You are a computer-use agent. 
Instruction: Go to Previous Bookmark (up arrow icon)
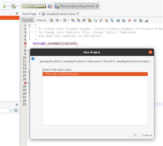pyautogui.click(x=101, y=20)
